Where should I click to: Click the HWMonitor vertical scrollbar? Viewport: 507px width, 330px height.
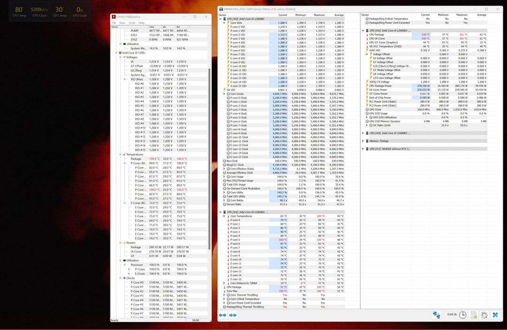point(210,159)
